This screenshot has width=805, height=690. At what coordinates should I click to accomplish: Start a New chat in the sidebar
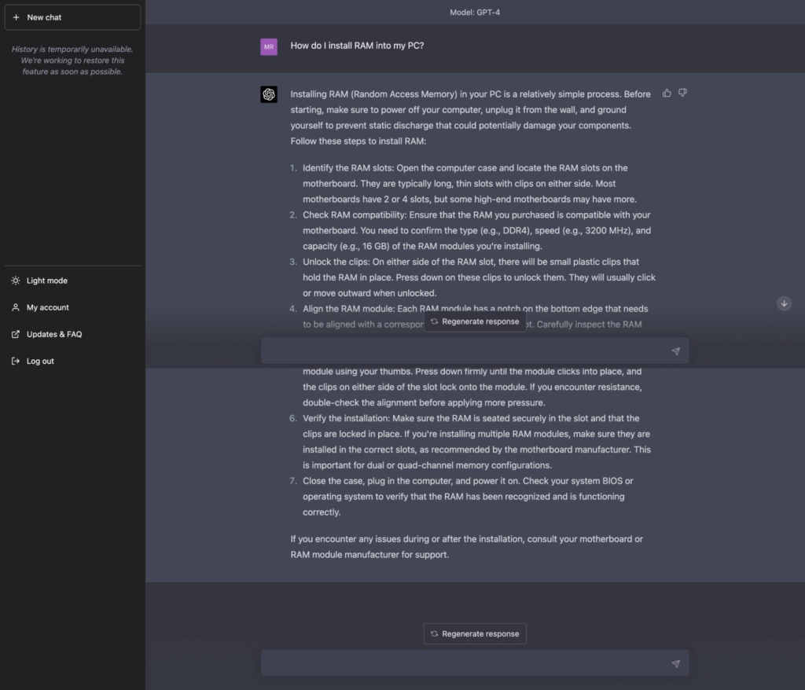coord(72,17)
